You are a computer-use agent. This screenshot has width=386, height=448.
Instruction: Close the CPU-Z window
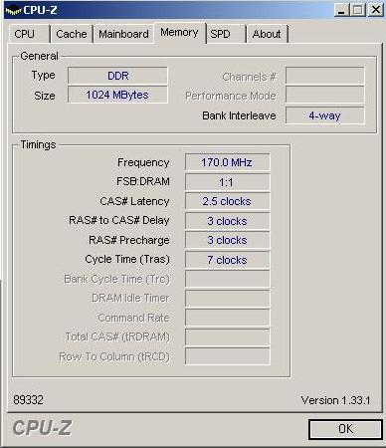(x=376, y=10)
